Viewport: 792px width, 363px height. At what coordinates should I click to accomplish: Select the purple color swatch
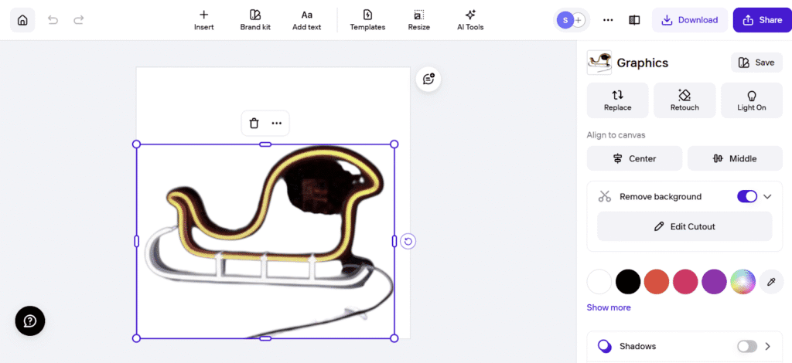point(714,281)
